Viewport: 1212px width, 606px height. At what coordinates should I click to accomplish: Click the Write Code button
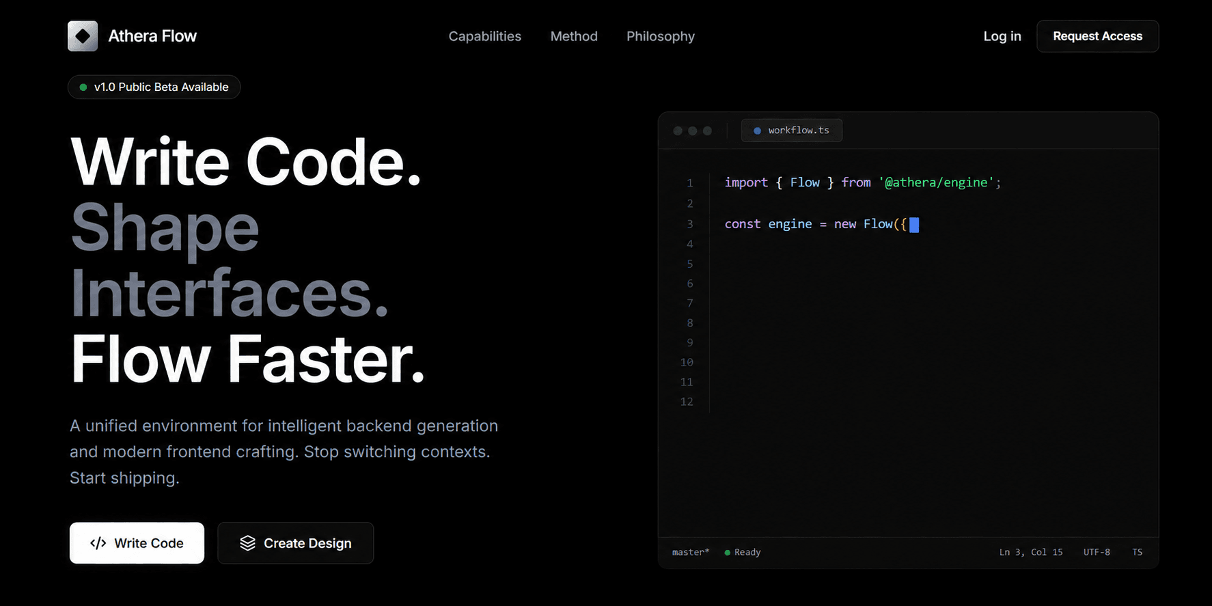(x=137, y=543)
